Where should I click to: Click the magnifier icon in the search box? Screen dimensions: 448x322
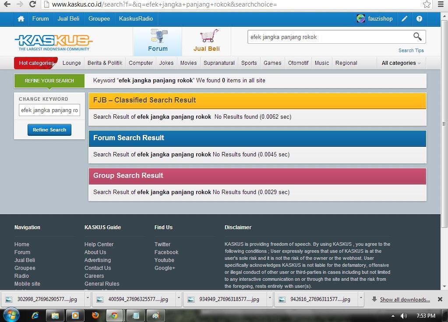(417, 36)
